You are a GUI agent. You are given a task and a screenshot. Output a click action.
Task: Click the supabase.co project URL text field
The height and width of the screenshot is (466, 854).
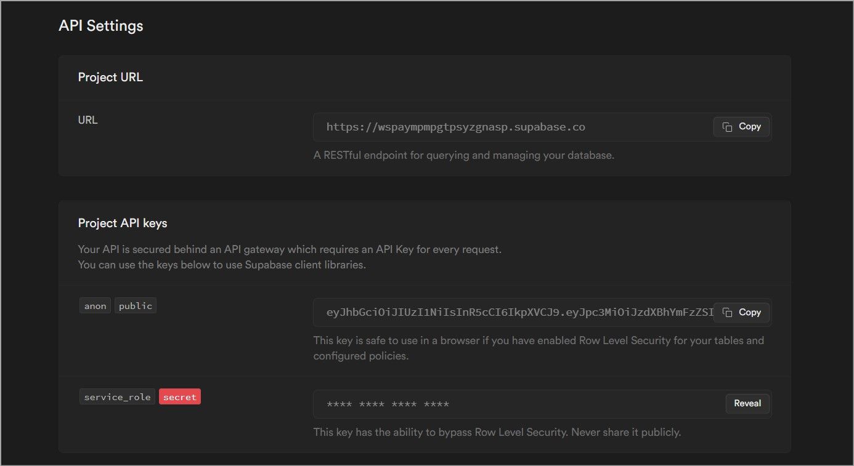click(x=455, y=127)
